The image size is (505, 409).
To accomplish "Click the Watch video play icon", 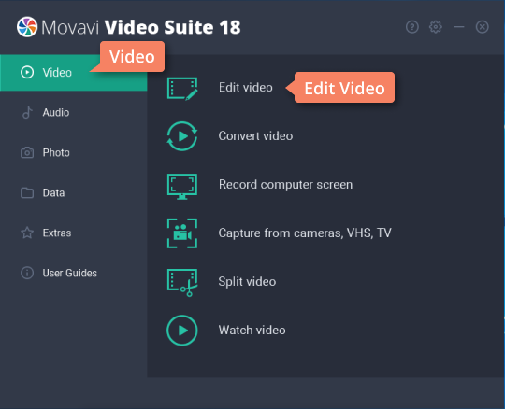I will point(182,331).
